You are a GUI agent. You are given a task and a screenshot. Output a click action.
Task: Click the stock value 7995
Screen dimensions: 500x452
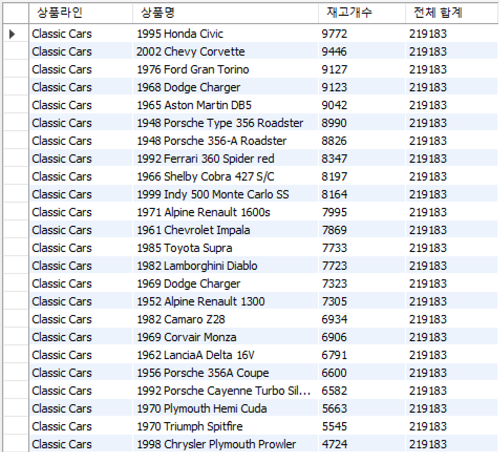(334, 213)
